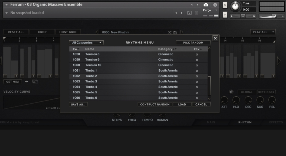
Task: Click the rhythm list scrollbar down arrow
Action: point(209,99)
